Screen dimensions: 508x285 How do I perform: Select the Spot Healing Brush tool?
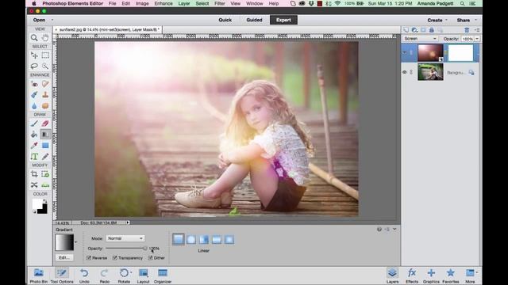[x=45, y=84]
